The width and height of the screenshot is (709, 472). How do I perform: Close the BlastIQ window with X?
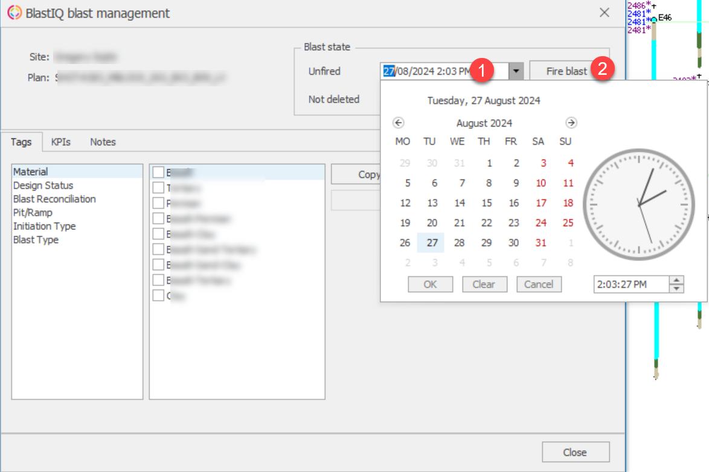click(x=605, y=13)
